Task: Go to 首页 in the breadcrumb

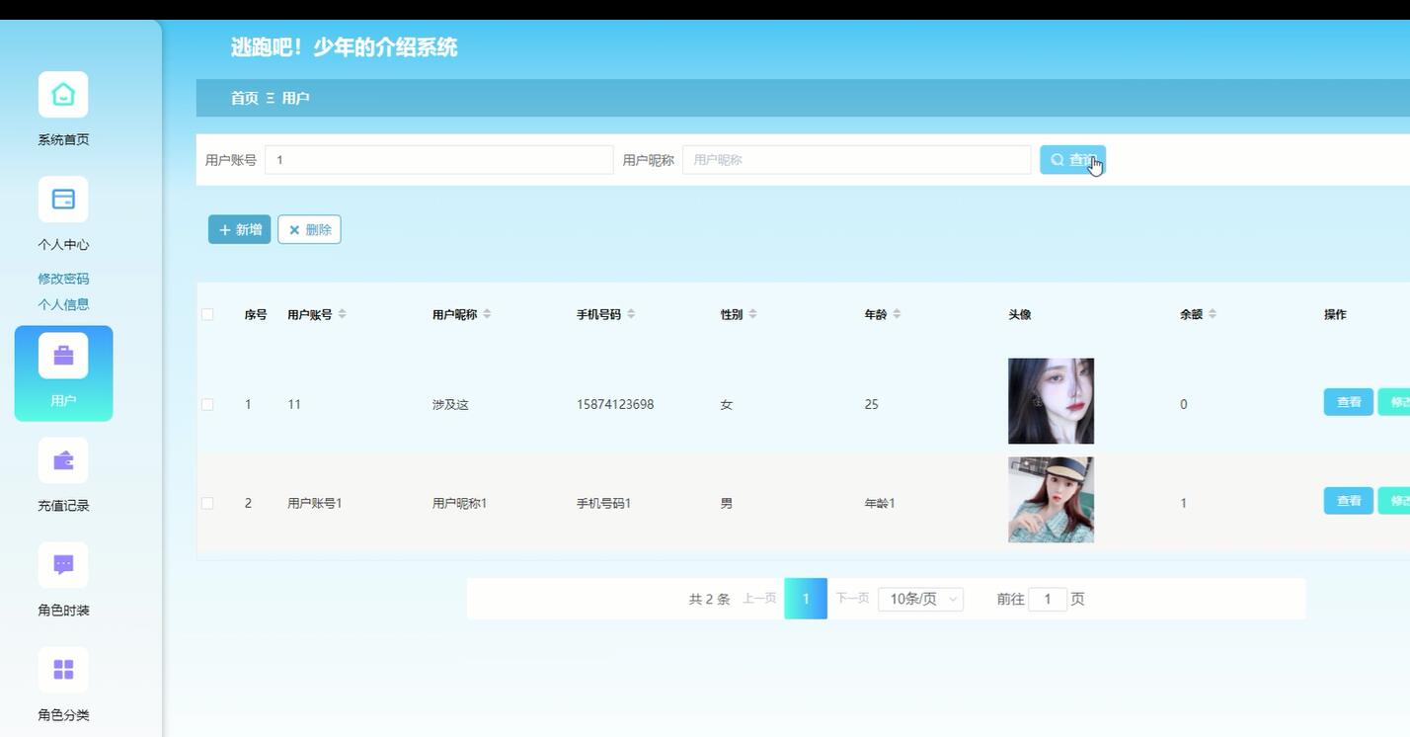Action: pos(245,98)
